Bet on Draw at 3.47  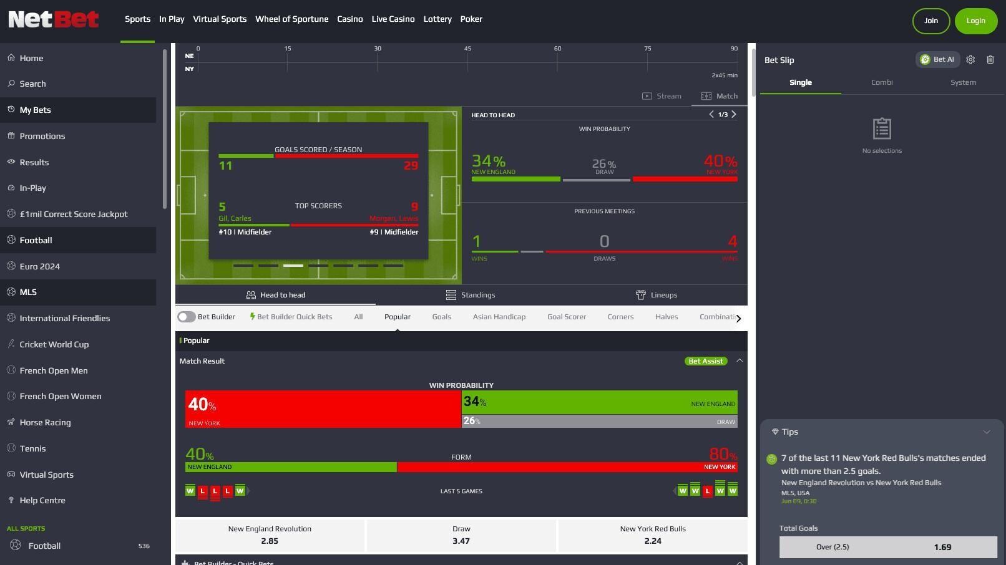point(461,535)
